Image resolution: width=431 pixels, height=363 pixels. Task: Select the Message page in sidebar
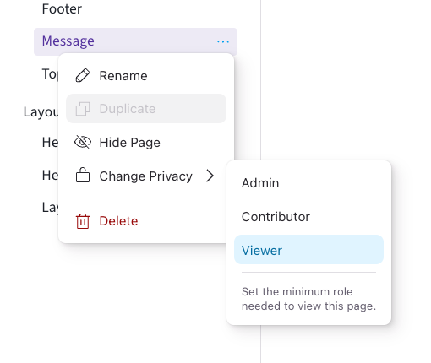point(135,41)
